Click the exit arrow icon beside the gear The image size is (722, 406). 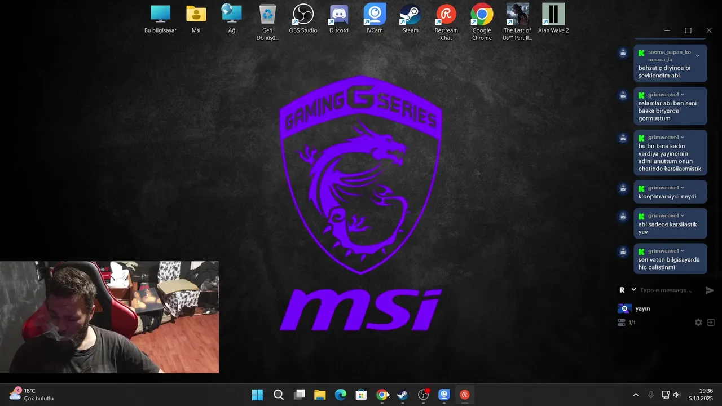tap(711, 323)
